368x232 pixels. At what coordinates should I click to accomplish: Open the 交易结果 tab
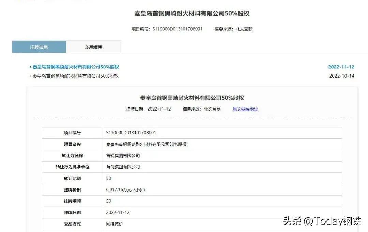[x=93, y=47]
